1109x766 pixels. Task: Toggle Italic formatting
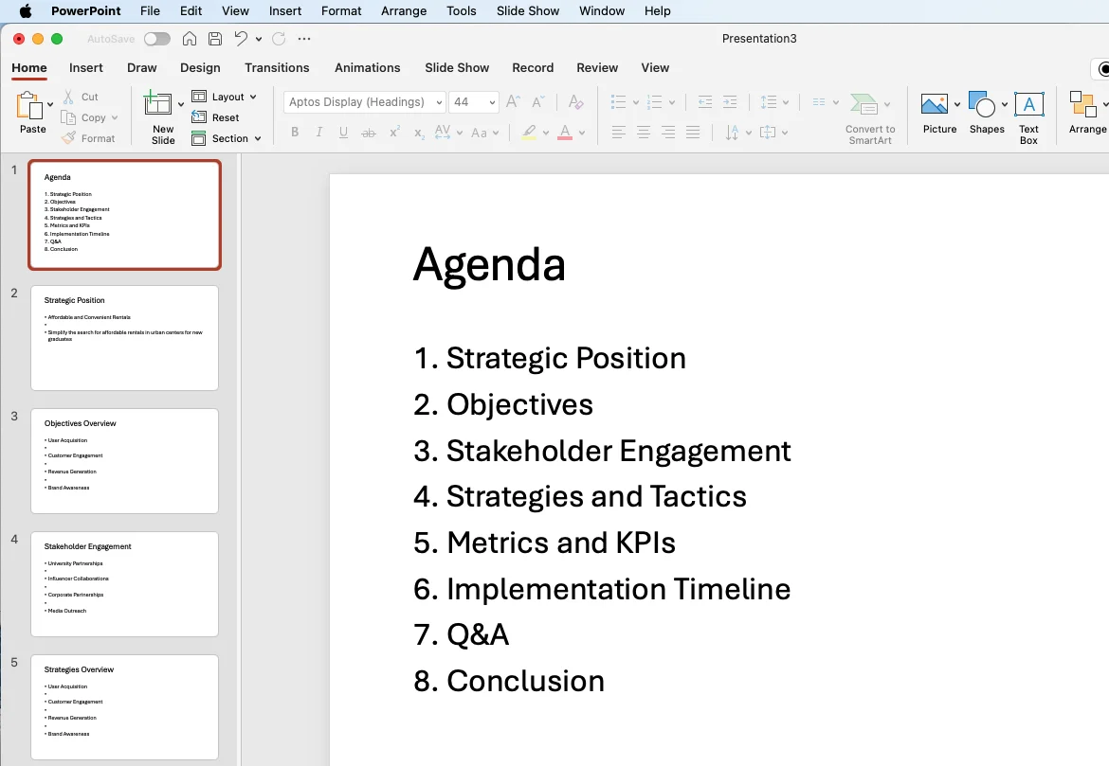point(319,133)
